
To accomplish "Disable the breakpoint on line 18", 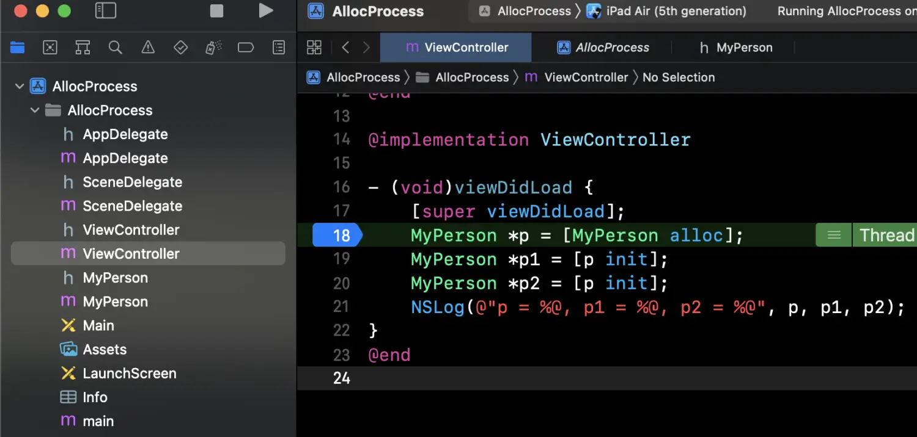I will [336, 236].
